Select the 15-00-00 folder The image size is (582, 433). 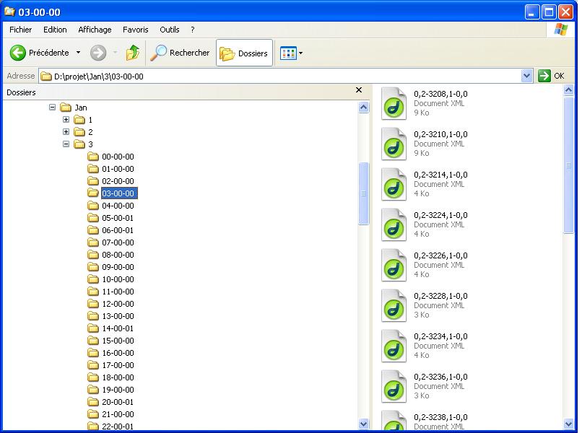[111, 341]
